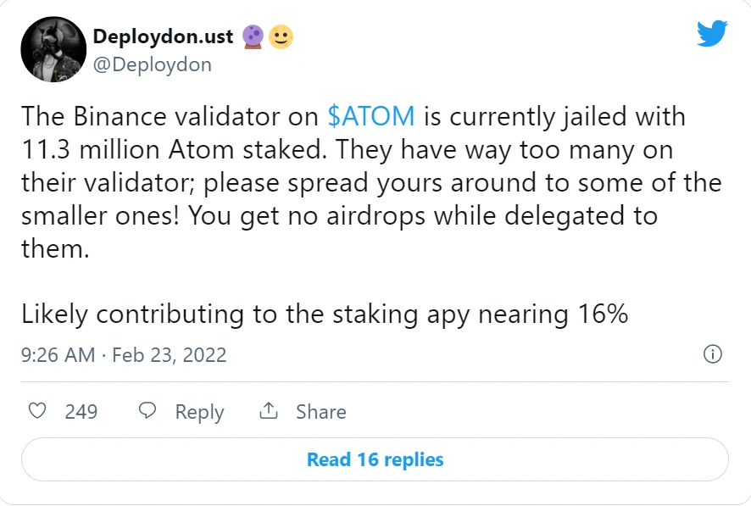Click the Feb 23, 2022 date
Screen dimensions: 751x506
click(169, 355)
